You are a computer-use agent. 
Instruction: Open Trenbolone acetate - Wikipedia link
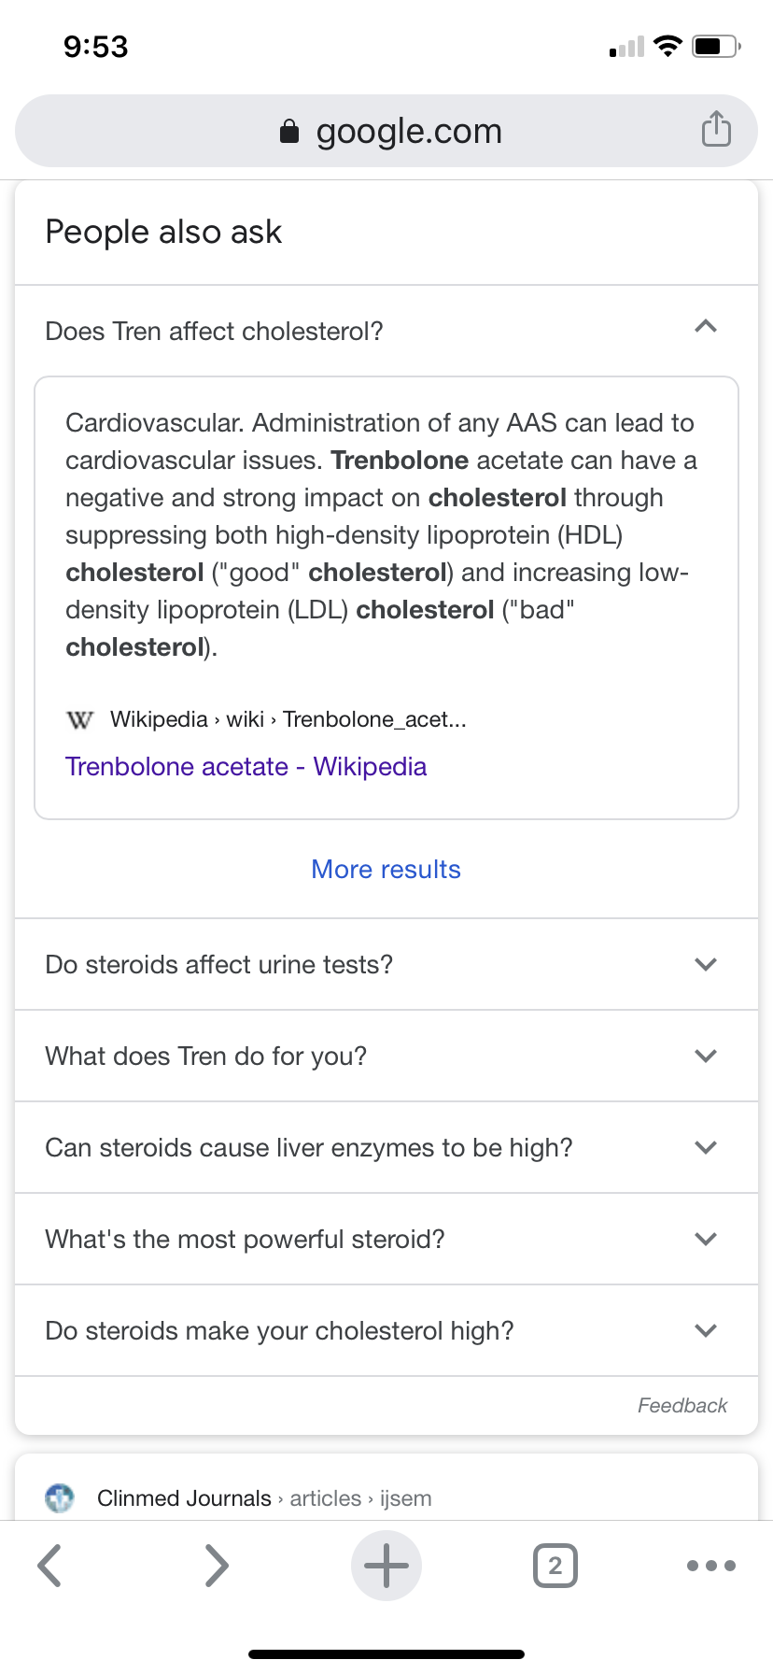tap(246, 766)
